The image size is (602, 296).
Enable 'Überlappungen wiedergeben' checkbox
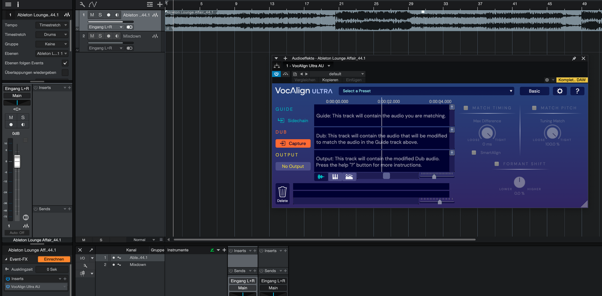pyautogui.click(x=65, y=72)
